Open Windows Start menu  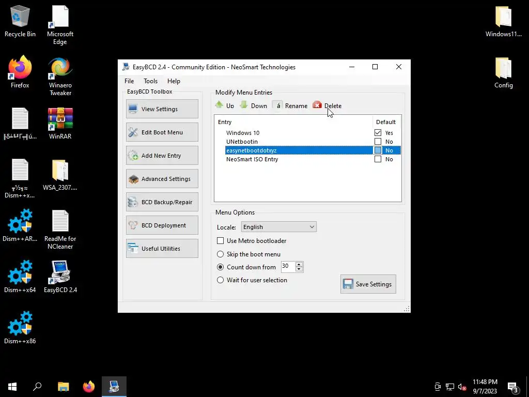click(12, 387)
